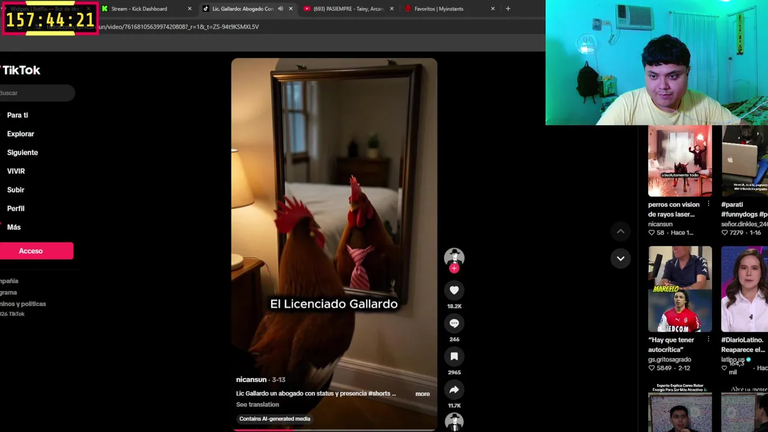Click gs.gritosagrado author name
Viewport: 768px width, 432px height.
click(670, 359)
